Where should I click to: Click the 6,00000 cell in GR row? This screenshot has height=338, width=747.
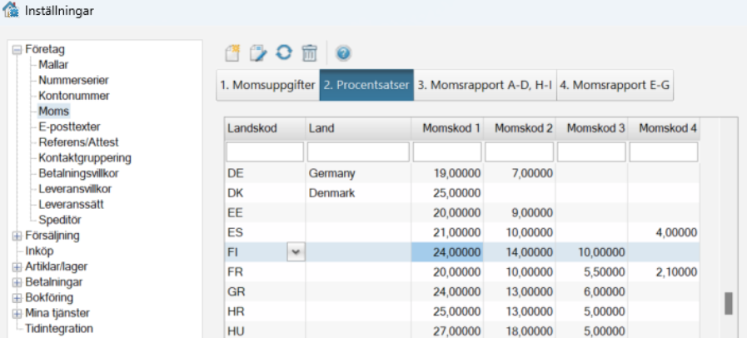(592, 292)
